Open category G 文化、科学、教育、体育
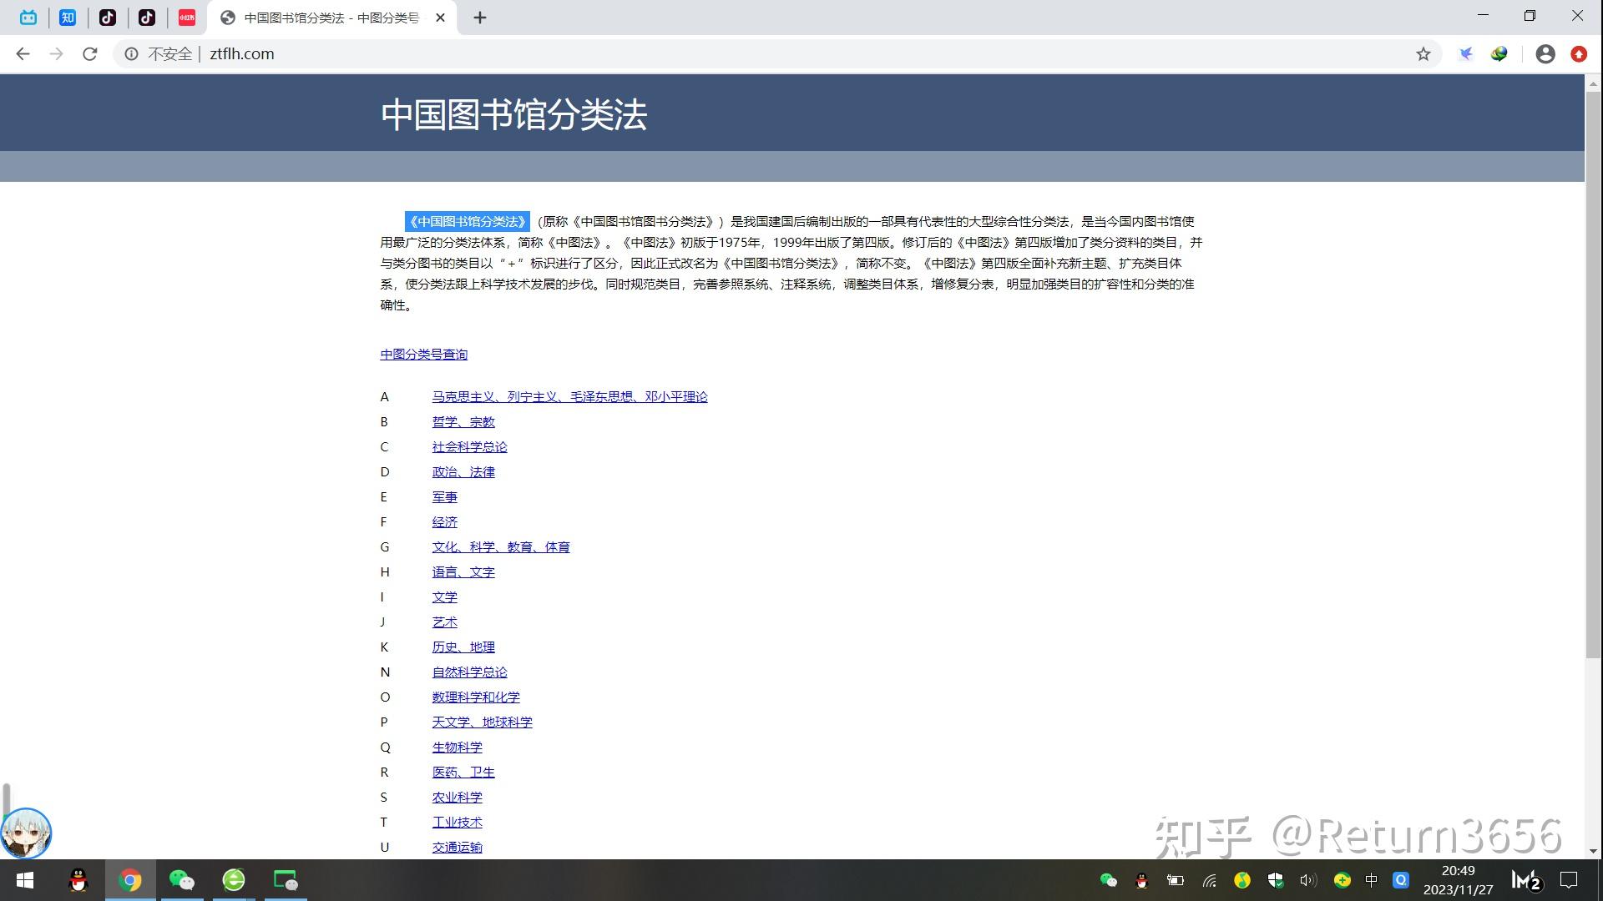The height and width of the screenshot is (901, 1603). (501, 547)
